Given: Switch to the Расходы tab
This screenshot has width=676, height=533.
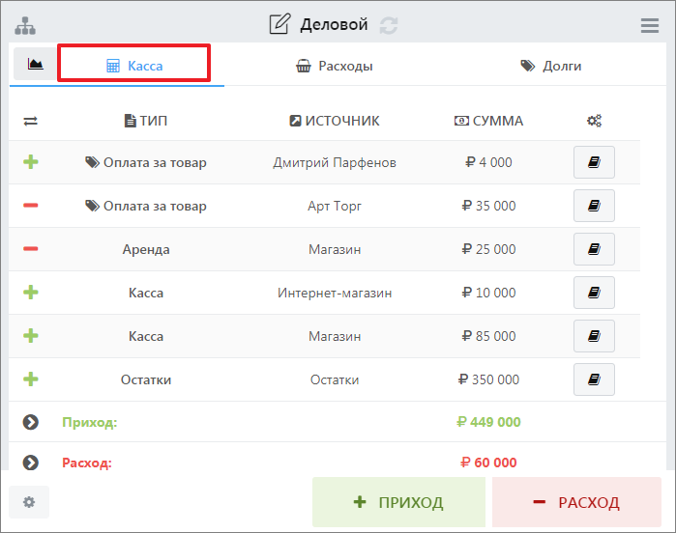Looking at the screenshot, I should pyautogui.click(x=334, y=66).
